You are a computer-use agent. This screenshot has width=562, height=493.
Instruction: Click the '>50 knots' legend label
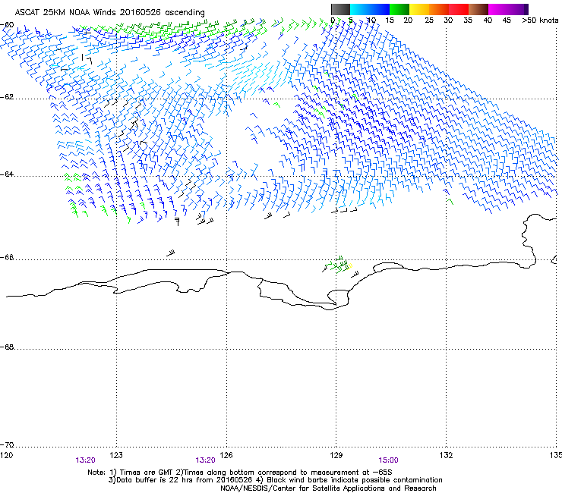coord(540,20)
